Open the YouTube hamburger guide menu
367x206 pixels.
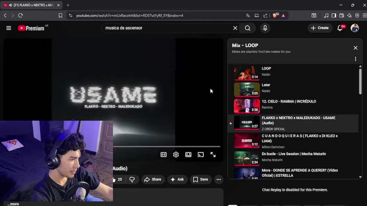[x=9, y=28]
